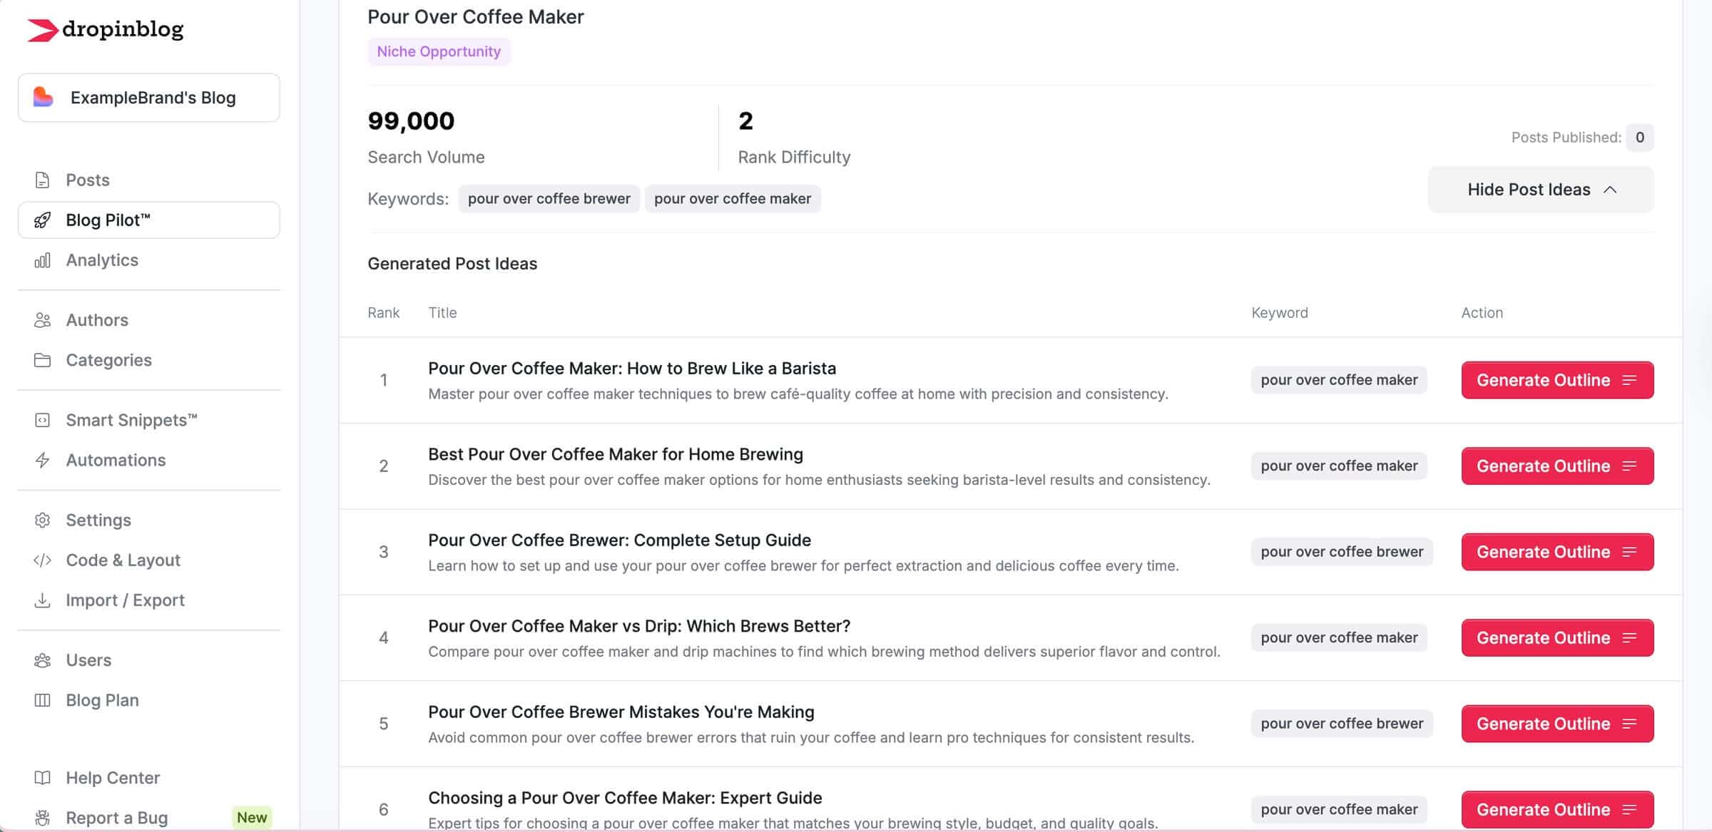Click the Code & Layout brackets icon
Screen dimensions: 1712x832
pyautogui.click(x=42, y=560)
